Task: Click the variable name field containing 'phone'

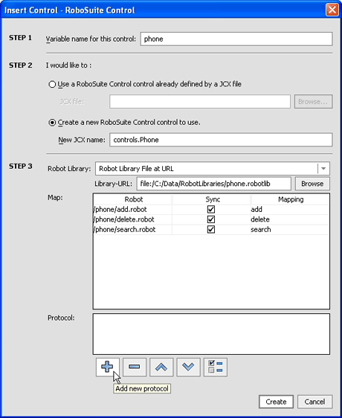Action: pos(236,39)
